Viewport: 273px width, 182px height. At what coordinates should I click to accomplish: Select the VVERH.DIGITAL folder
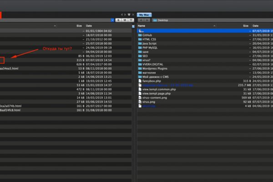pos(154,64)
